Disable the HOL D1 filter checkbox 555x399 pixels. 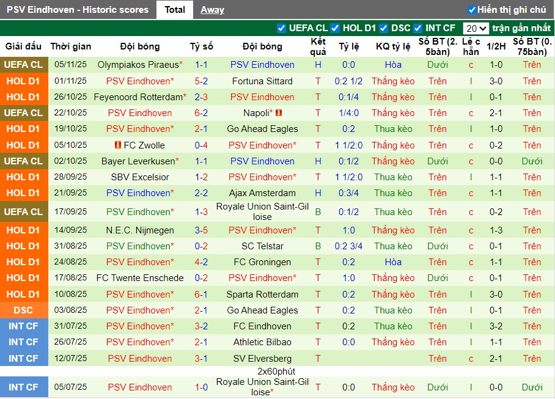pyautogui.click(x=335, y=28)
